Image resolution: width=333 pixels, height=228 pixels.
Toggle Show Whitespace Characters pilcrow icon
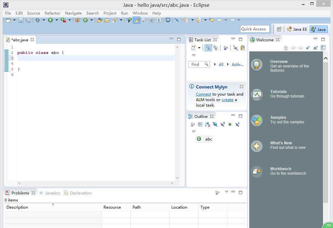(x=159, y=20)
